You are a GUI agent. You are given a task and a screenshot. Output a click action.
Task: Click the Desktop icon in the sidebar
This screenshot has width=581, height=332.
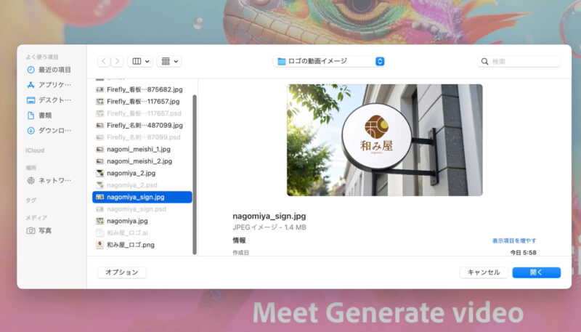click(x=31, y=100)
